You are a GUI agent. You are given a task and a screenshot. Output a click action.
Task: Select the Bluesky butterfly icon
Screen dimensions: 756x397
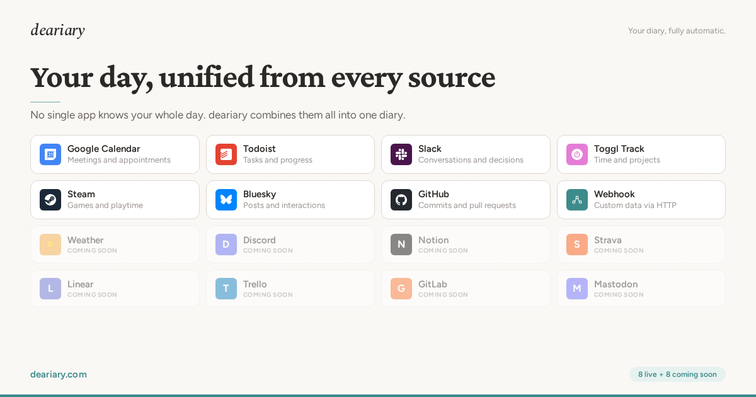pos(226,199)
